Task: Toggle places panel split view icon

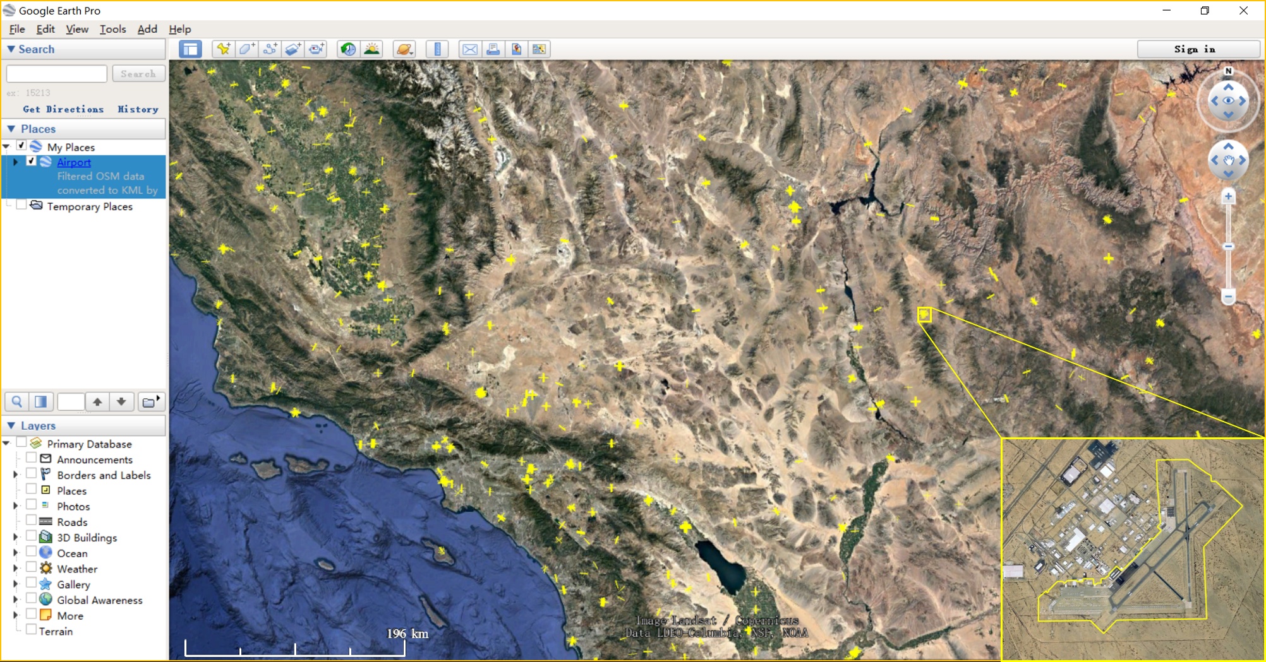Action: click(40, 402)
